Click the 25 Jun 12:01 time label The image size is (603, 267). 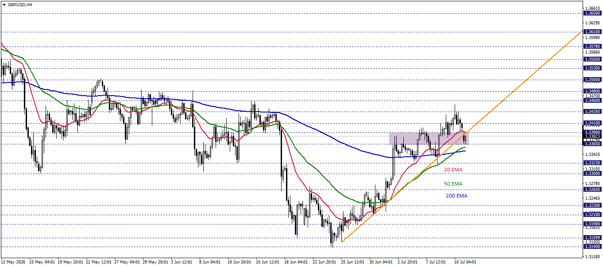[354, 262]
